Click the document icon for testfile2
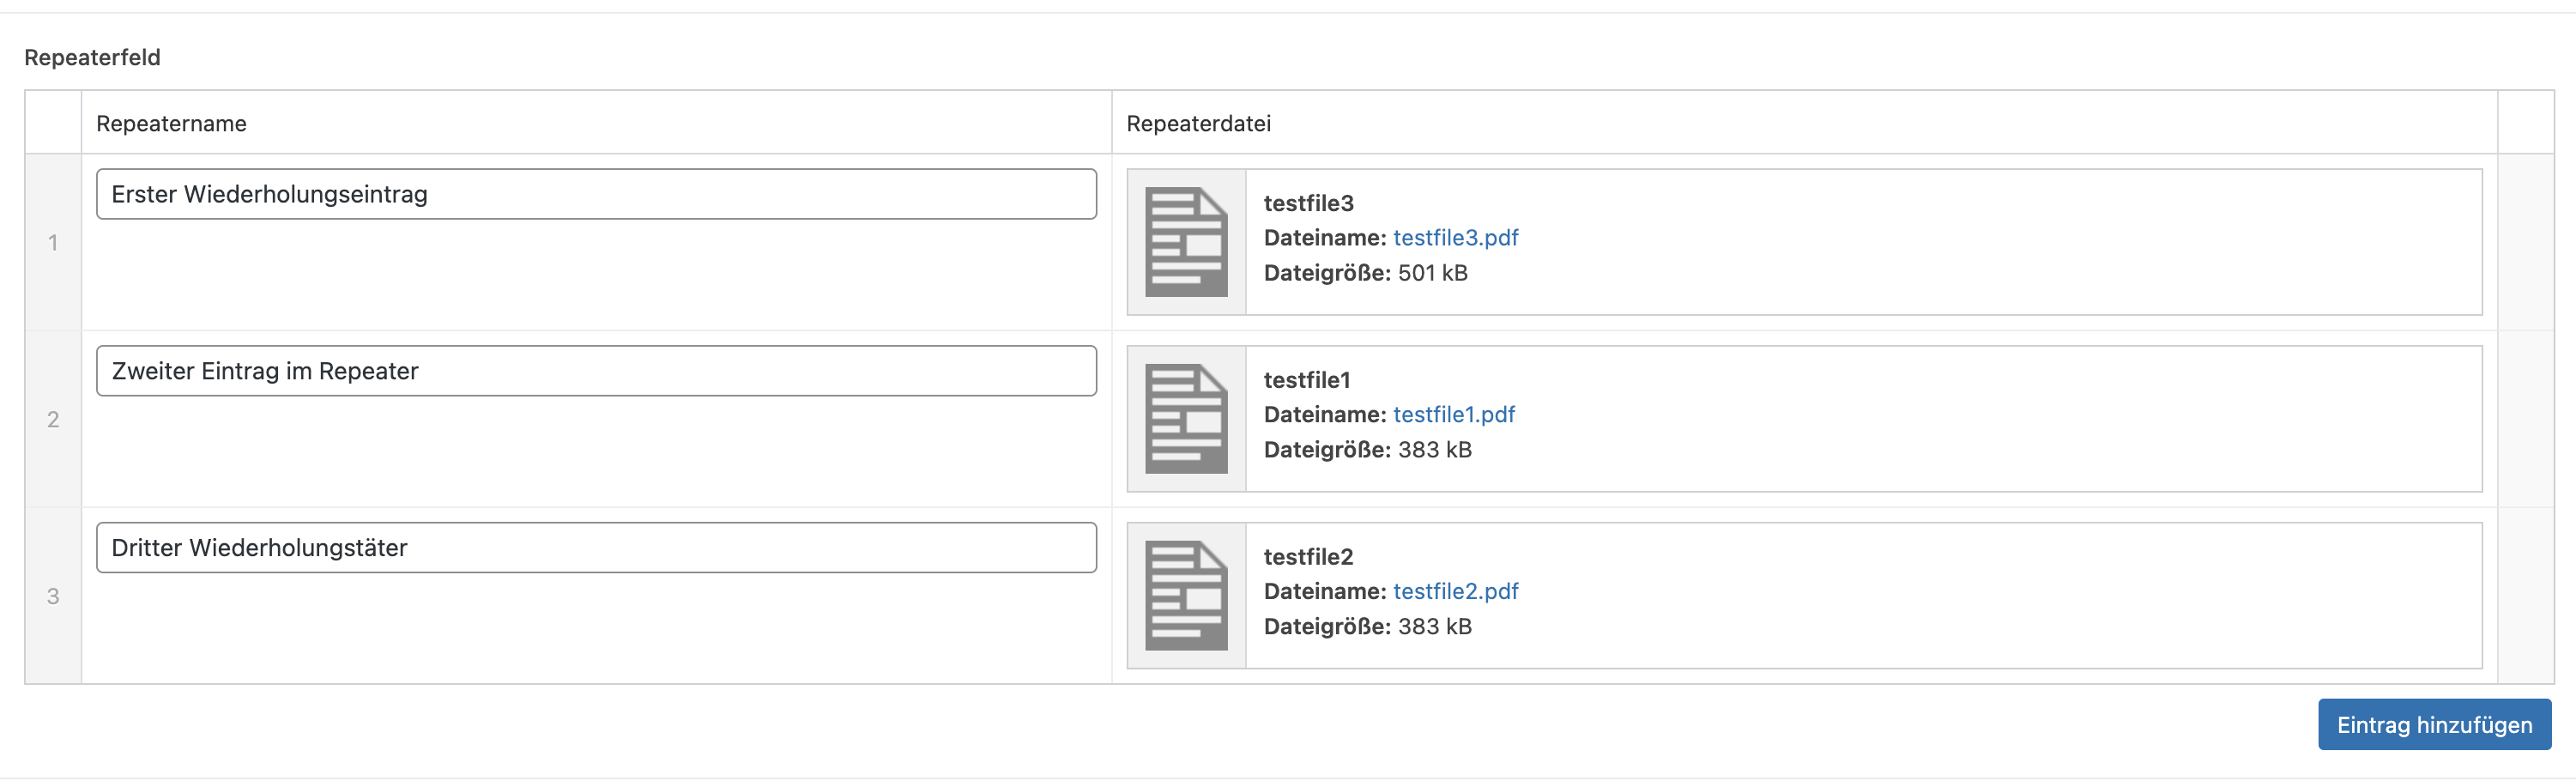The image size is (2576, 781). 1186,596
